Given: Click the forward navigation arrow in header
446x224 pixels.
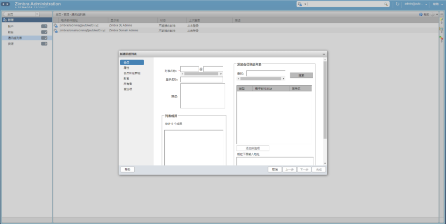Looking at the screenshot, I should click(8, 4).
